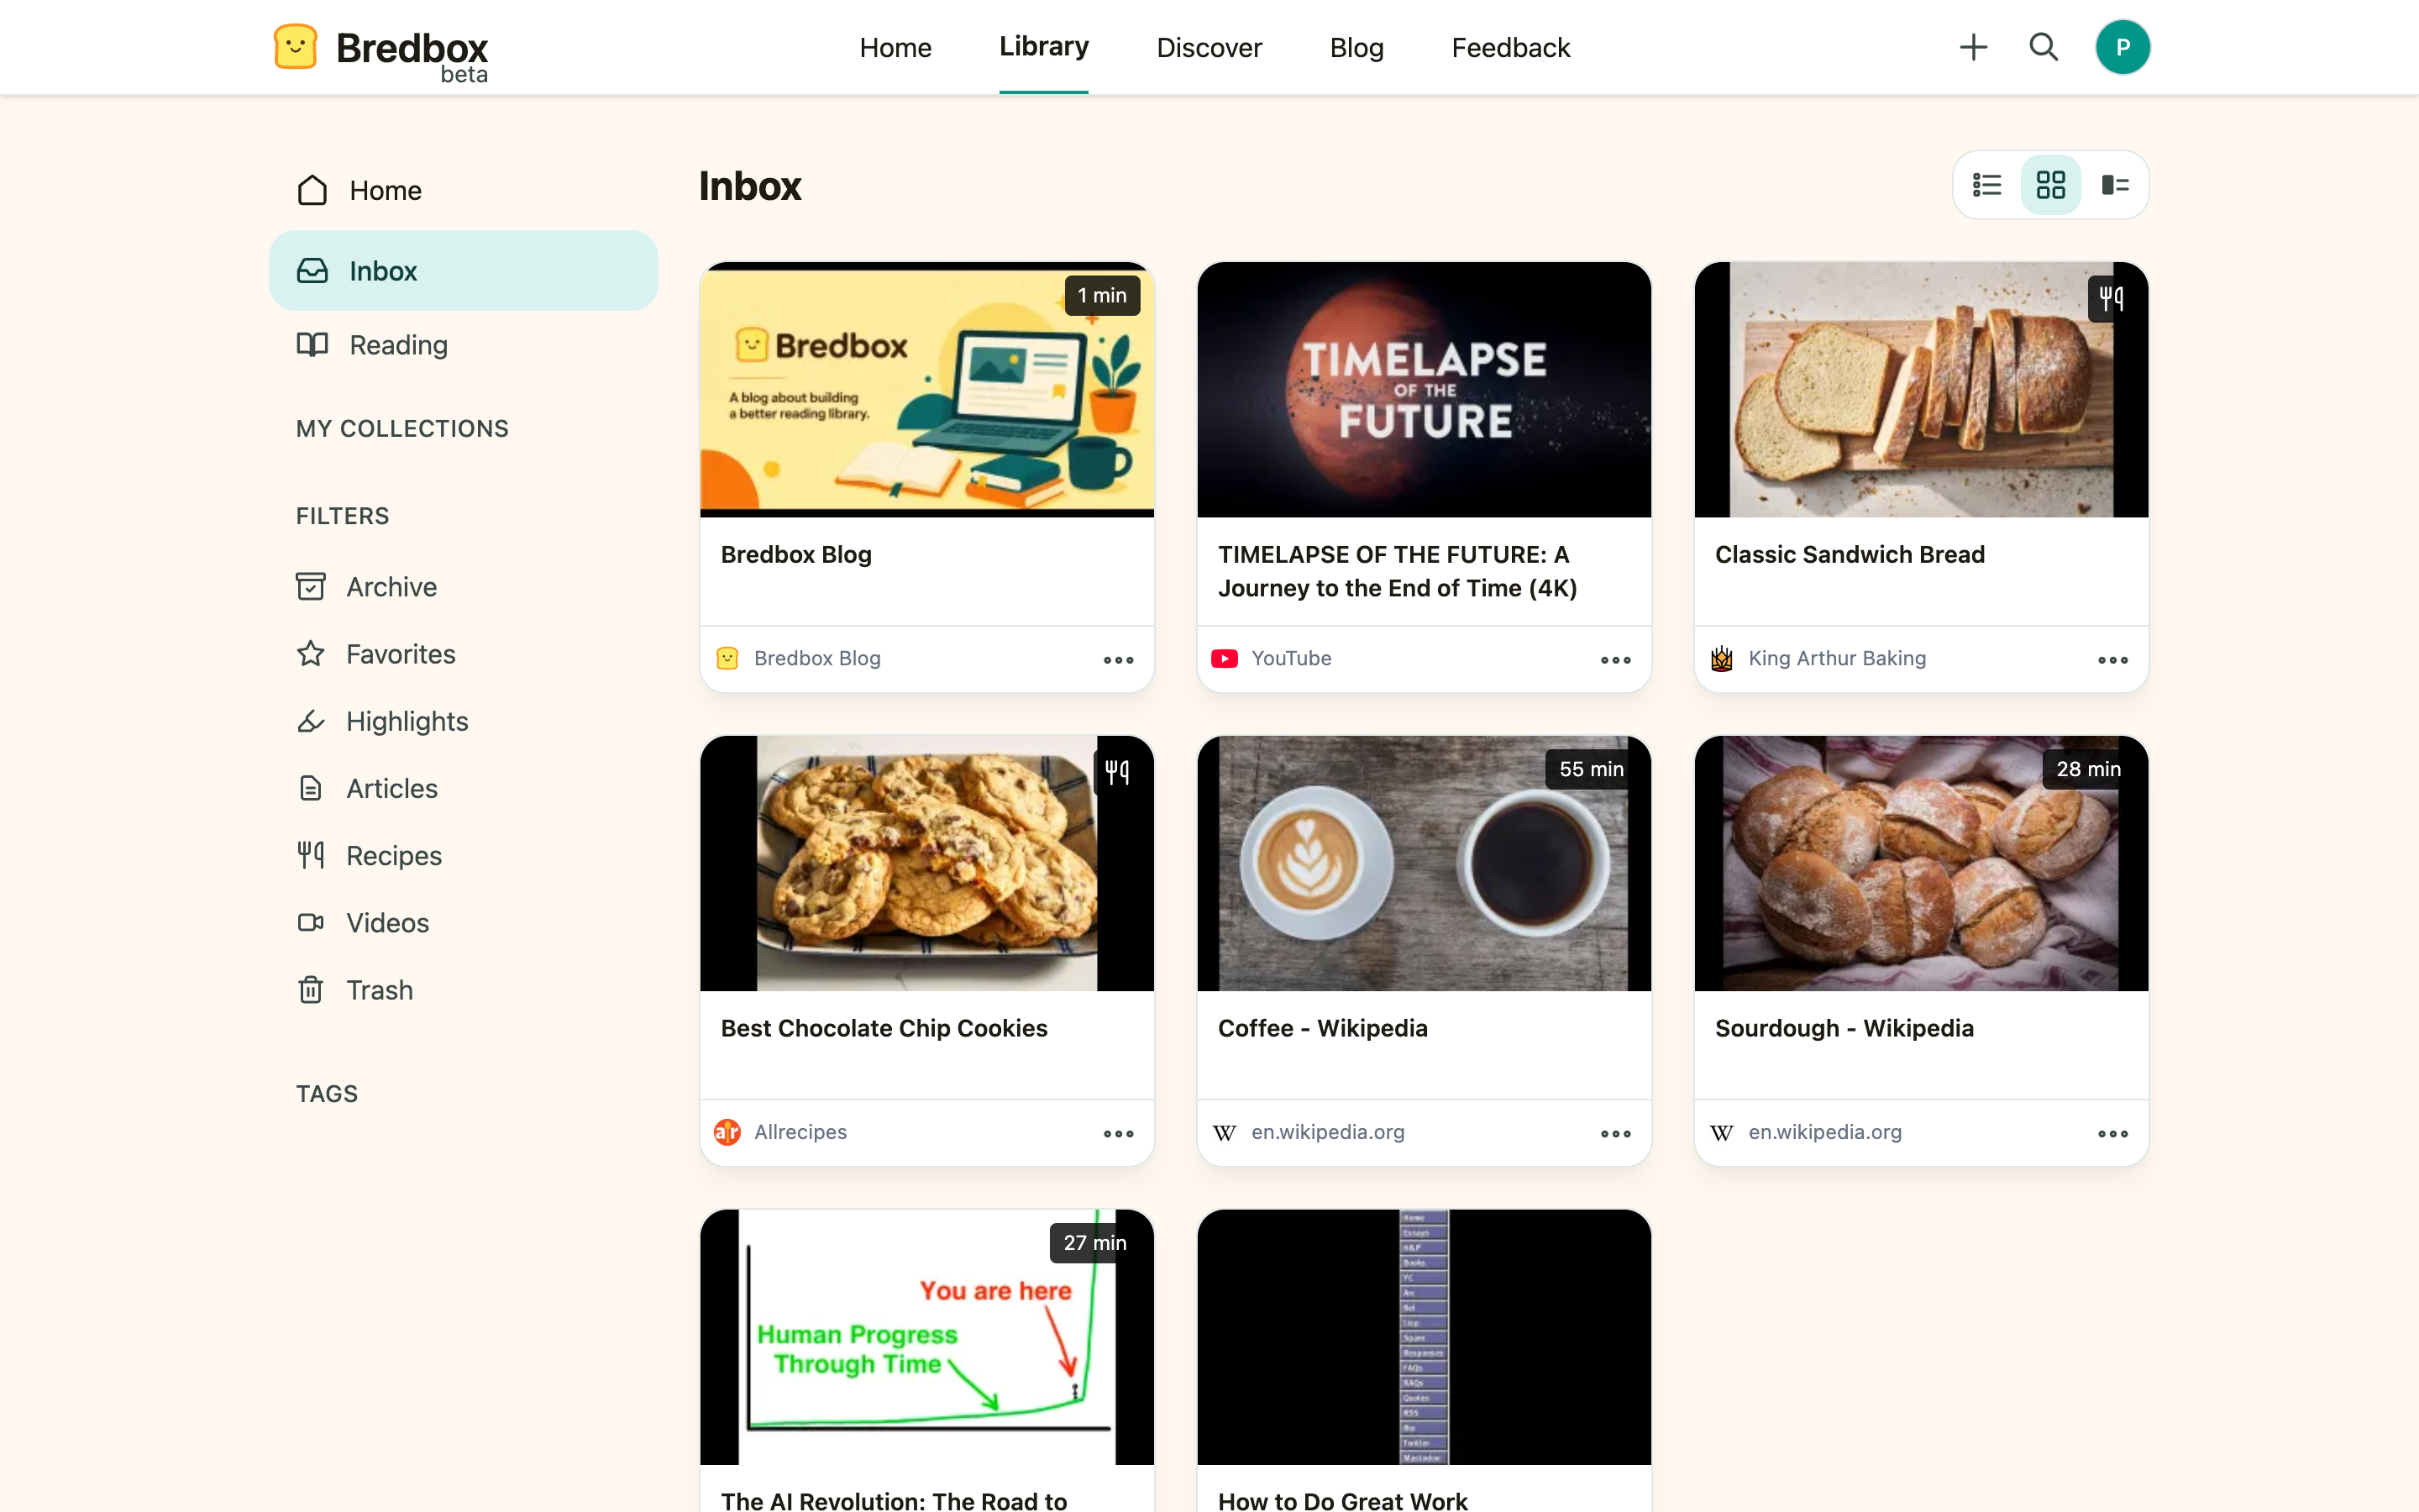The height and width of the screenshot is (1512, 2419).
Task: Click recipe badge on Sandwich Bread card
Action: pyautogui.click(x=2110, y=297)
